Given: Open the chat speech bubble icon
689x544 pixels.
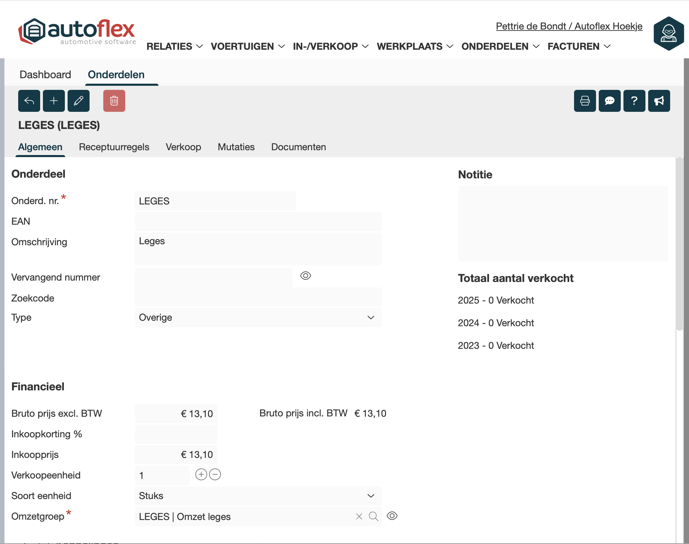Looking at the screenshot, I should 610,101.
